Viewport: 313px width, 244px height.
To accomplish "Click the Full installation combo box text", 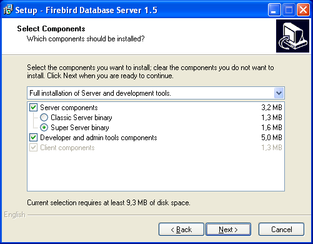I will pos(100,93).
